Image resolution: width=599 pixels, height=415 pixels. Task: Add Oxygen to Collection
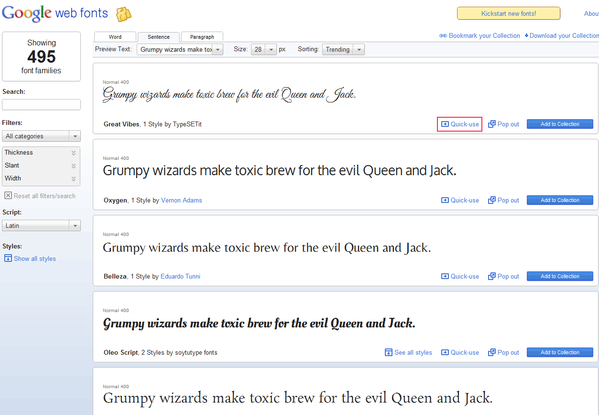pyautogui.click(x=560, y=200)
